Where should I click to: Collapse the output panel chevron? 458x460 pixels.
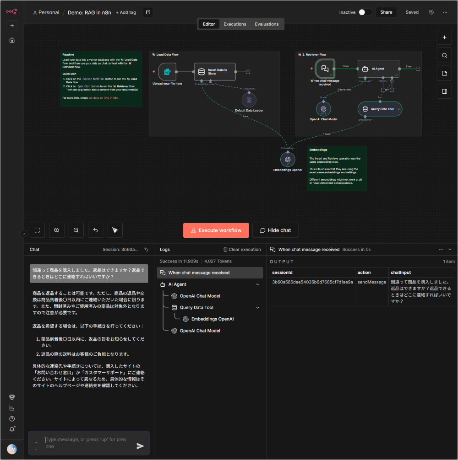[450, 250]
